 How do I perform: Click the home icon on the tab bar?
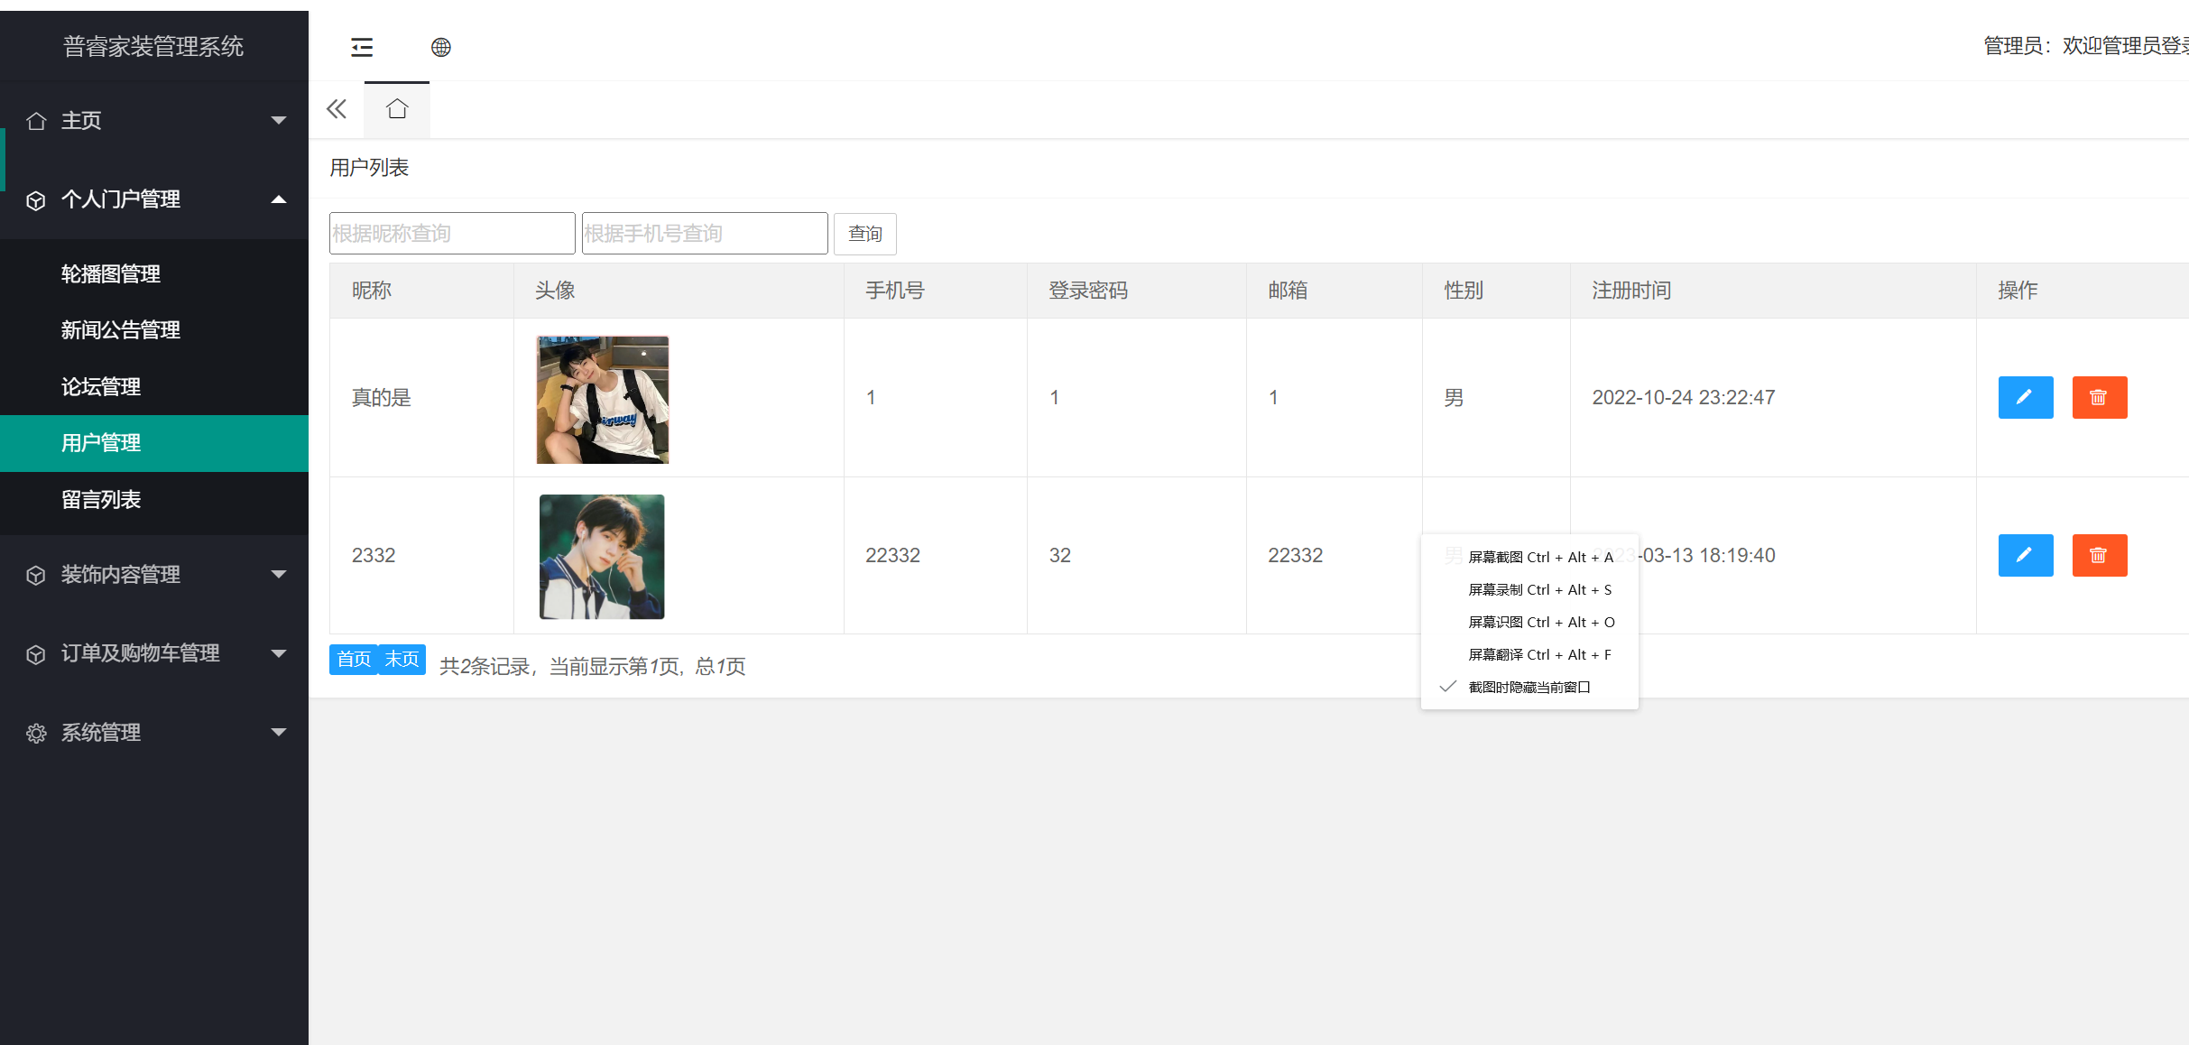[397, 107]
